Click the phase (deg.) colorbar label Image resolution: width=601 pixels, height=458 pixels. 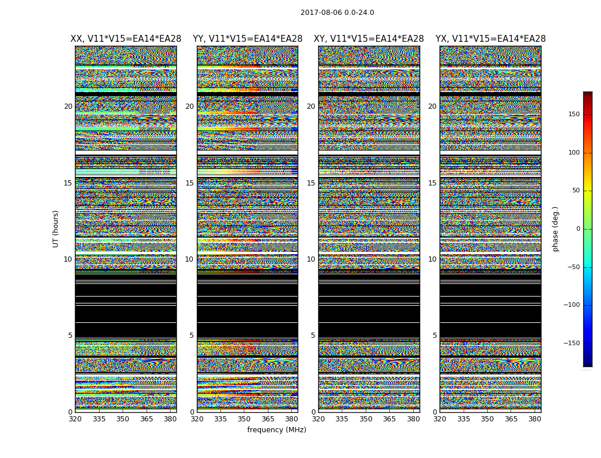pyautogui.click(x=555, y=228)
